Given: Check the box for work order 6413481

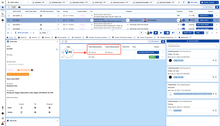Looking at the screenshot, I should (9, 20).
